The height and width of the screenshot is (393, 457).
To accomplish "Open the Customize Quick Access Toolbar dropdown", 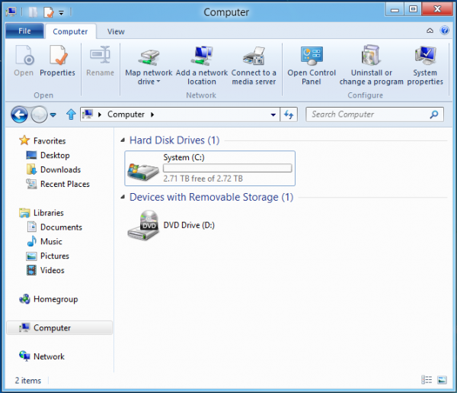I will [61, 12].
